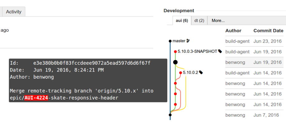Viewport: 286px width, 125px height.
Task: Click the commit Id hash in the tooltip
Action: [x=92, y=63]
